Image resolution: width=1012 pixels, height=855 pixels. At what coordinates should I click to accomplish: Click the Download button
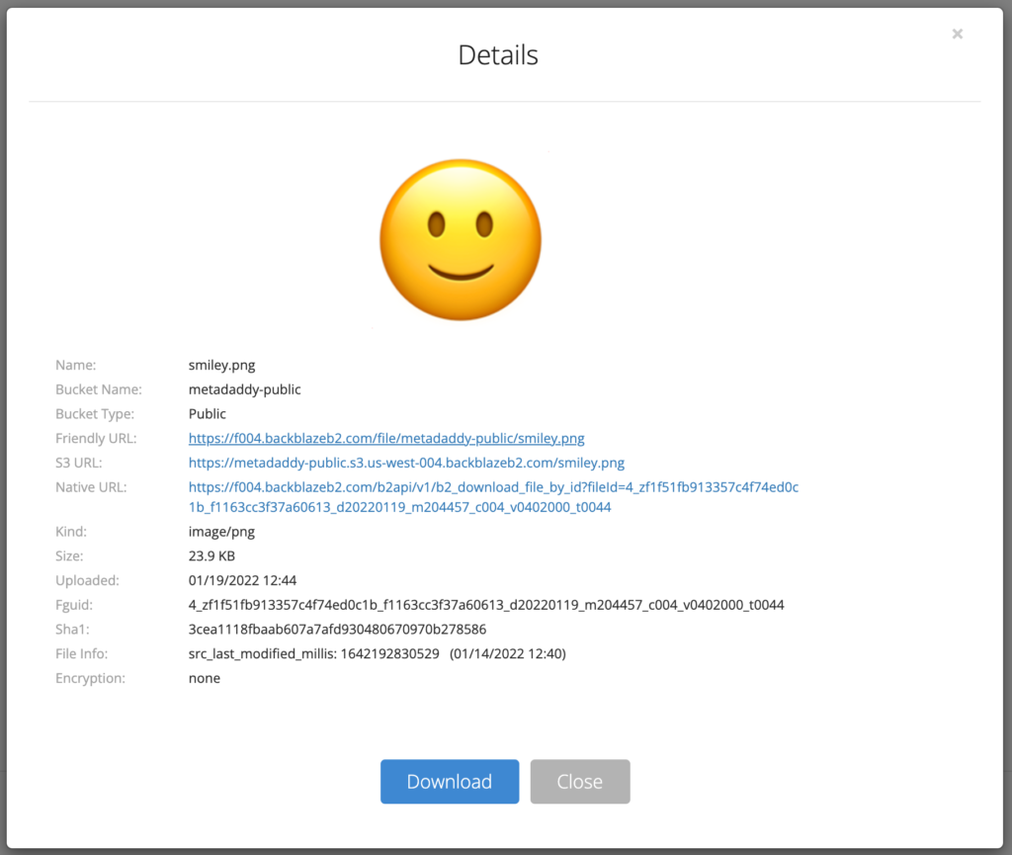click(x=449, y=781)
